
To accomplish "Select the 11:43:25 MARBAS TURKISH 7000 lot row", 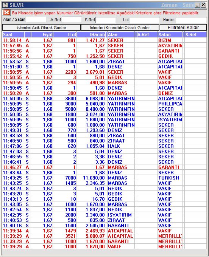I will click(x=104, y=178).
